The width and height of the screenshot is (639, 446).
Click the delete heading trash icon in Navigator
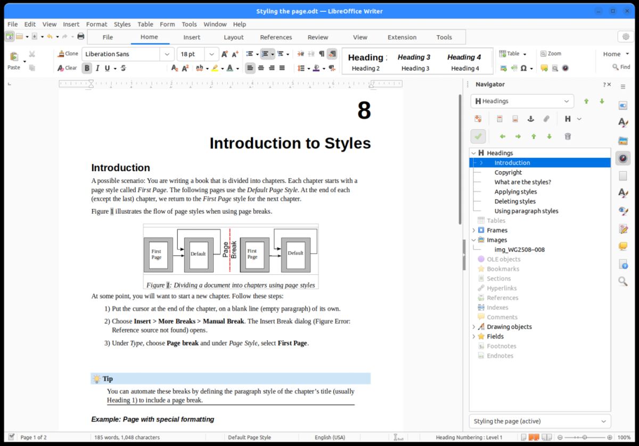[x=568, y=136]
